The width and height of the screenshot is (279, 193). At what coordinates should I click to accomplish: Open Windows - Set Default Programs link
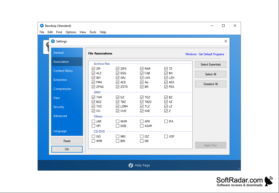[205, 54]
